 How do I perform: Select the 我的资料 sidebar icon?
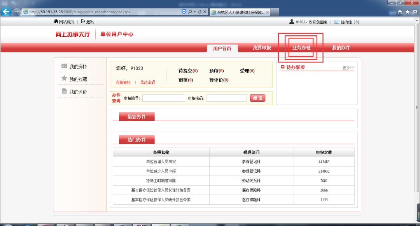click(63, 66)
